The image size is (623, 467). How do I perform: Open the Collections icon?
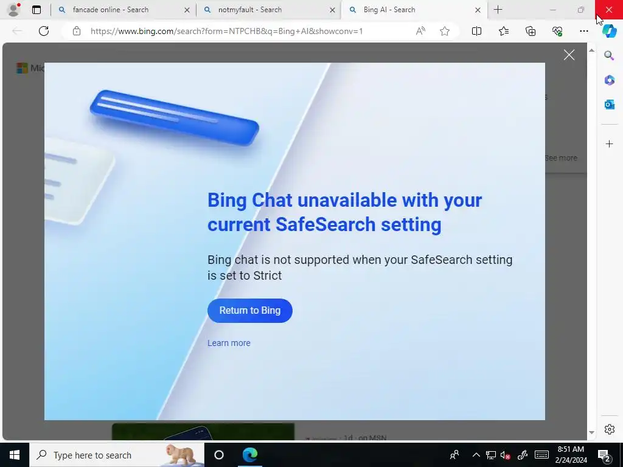pyautogui.click(x=531, y=31)
